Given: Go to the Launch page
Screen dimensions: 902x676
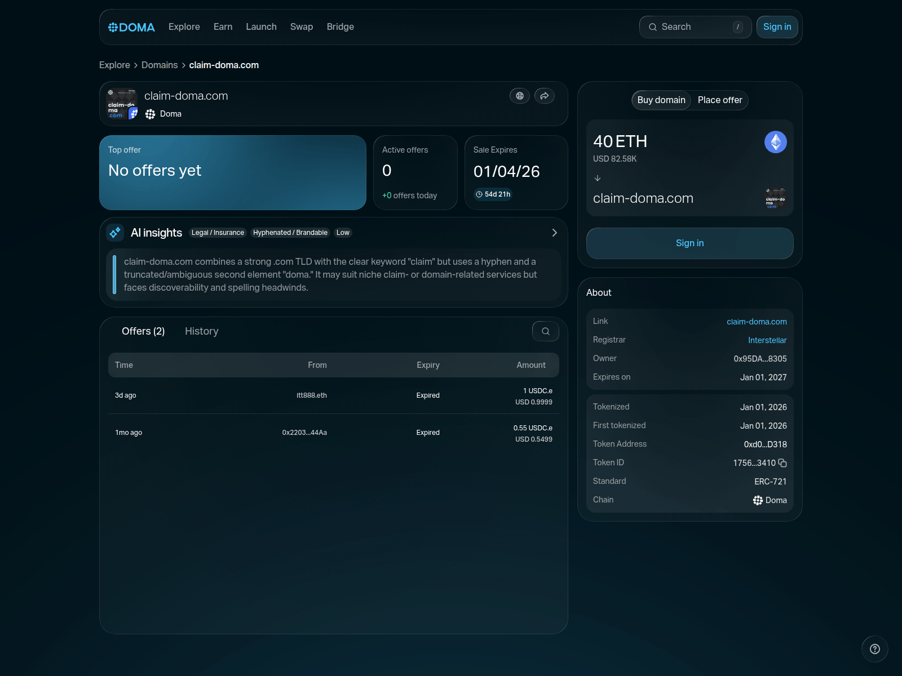Looking at the screenshot, I should [x=261, y=26].
